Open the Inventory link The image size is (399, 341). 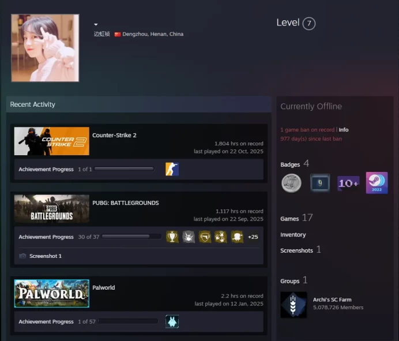[293, 235]
